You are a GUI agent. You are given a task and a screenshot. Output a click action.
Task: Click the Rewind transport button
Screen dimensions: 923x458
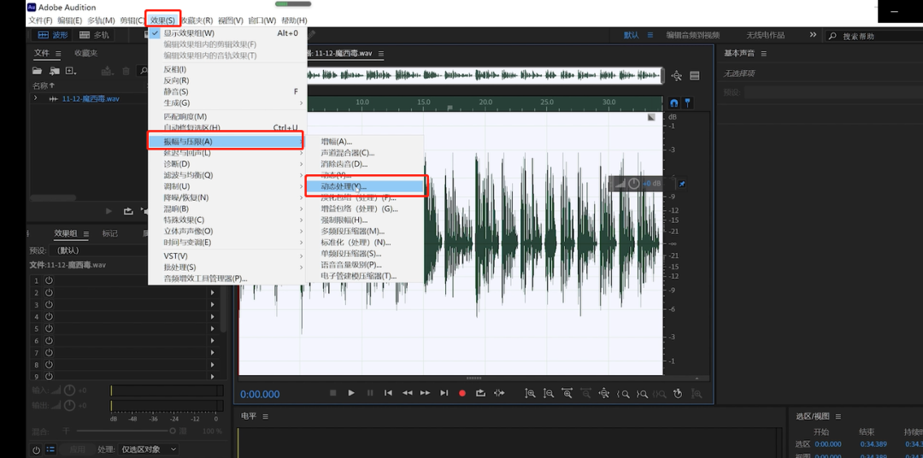tap(407, 393)
